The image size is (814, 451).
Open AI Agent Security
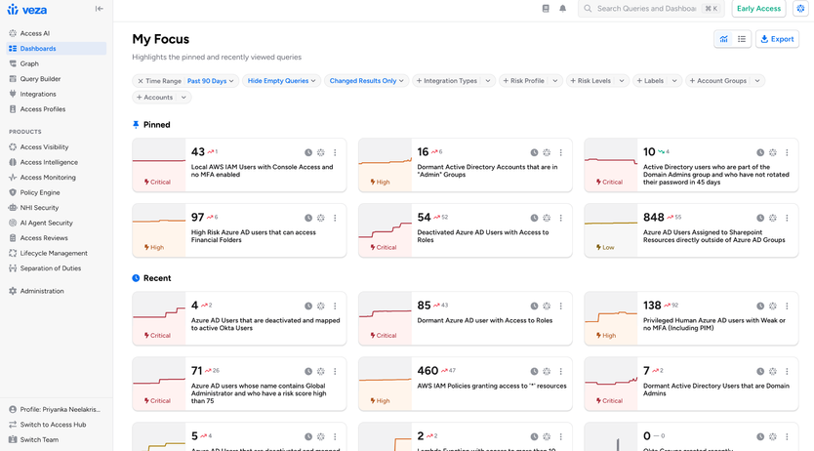(56, 223)
